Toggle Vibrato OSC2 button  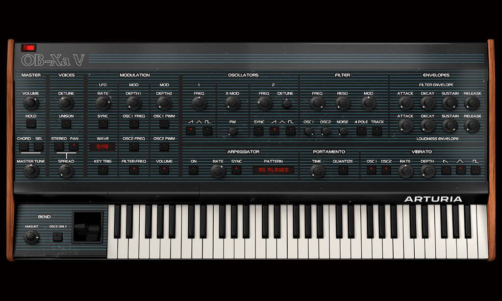coord(386,170)
